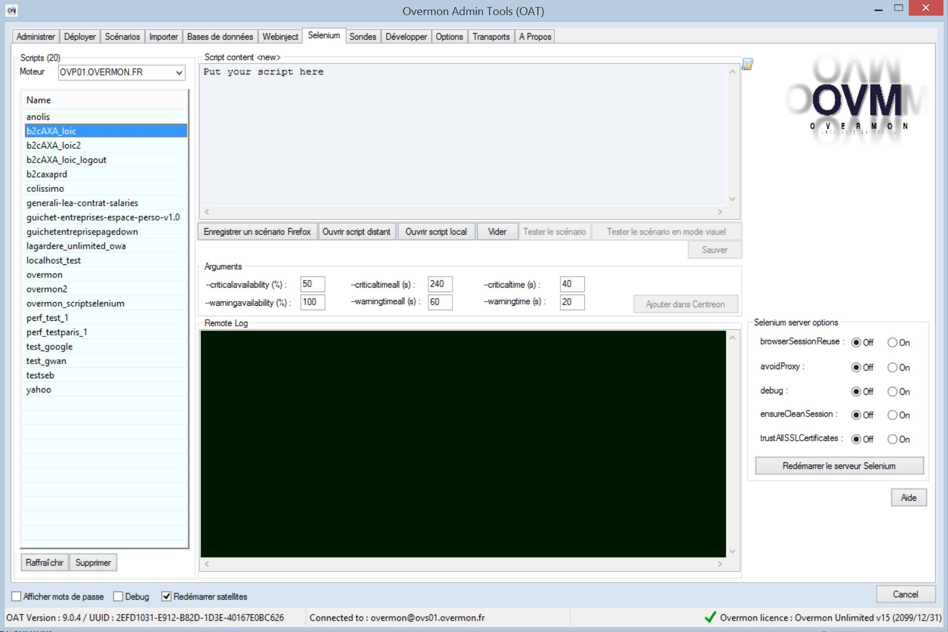
Task: Set trustAllSSLCertificates to Off
Action: click(x=856, y=439)
